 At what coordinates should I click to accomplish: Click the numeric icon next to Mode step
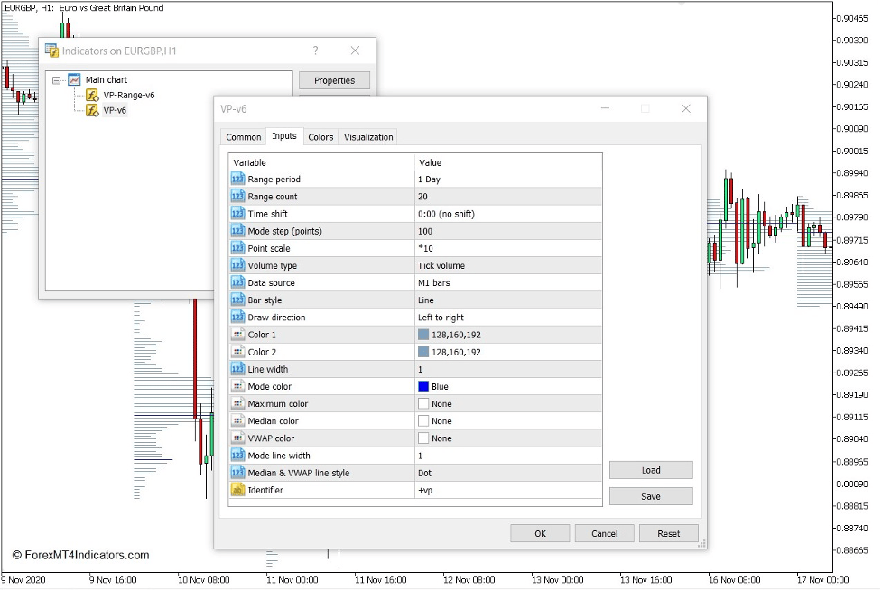click(238, 231)
